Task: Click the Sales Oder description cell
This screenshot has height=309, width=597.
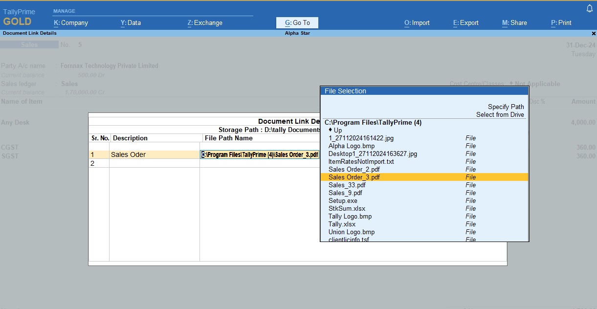Action: 128,155
